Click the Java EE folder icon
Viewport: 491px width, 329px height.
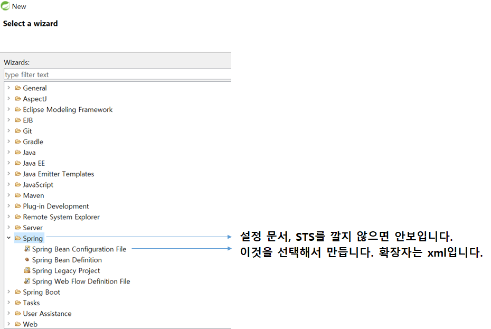point(18,163)
